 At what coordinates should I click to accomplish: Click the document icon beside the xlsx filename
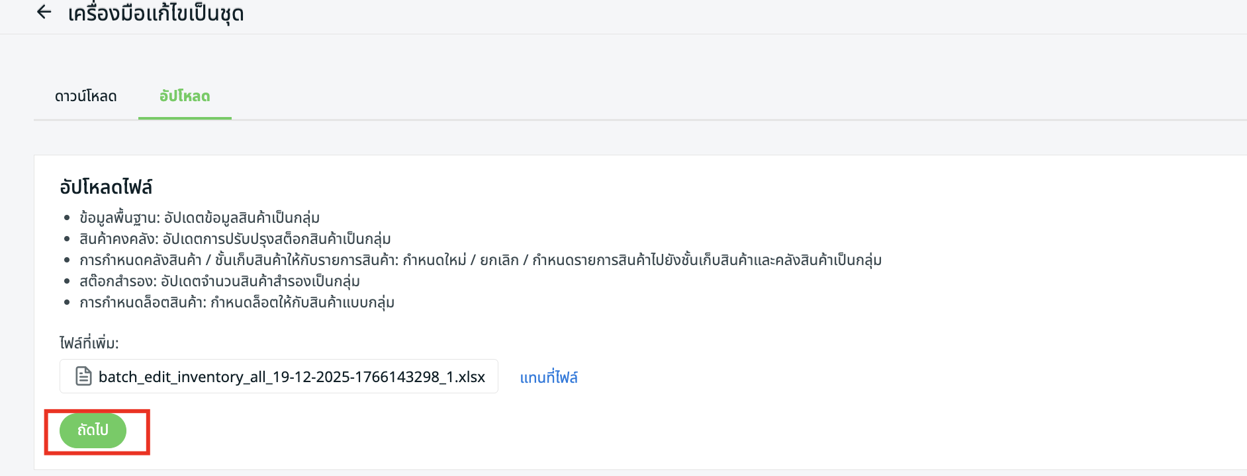tap(83, 376)
